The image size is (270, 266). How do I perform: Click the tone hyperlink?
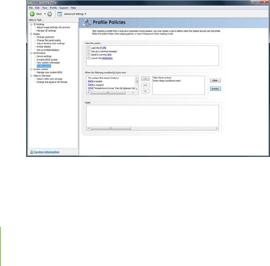click(109, 55)
